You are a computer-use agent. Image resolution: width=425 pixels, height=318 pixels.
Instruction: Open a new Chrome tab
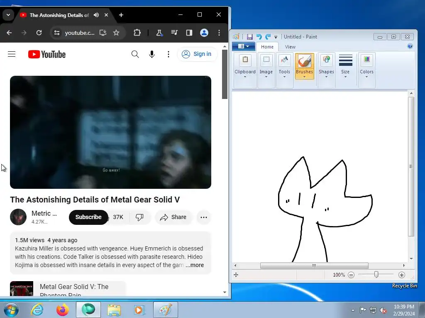tap(121, 15)
